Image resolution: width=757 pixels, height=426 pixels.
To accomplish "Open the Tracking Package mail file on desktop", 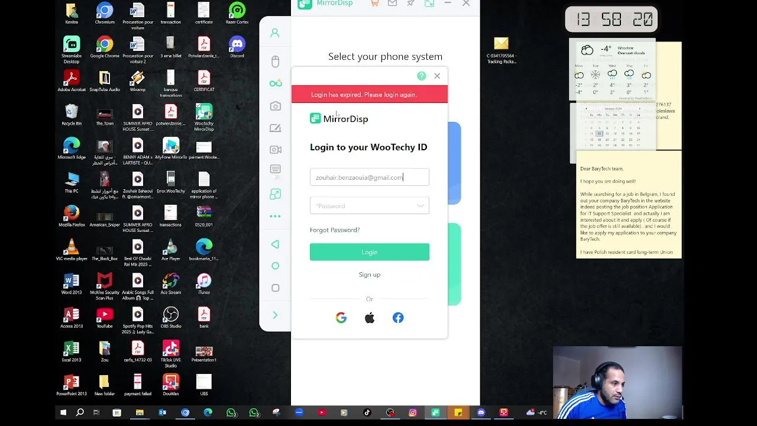I will tap(501, 50).
